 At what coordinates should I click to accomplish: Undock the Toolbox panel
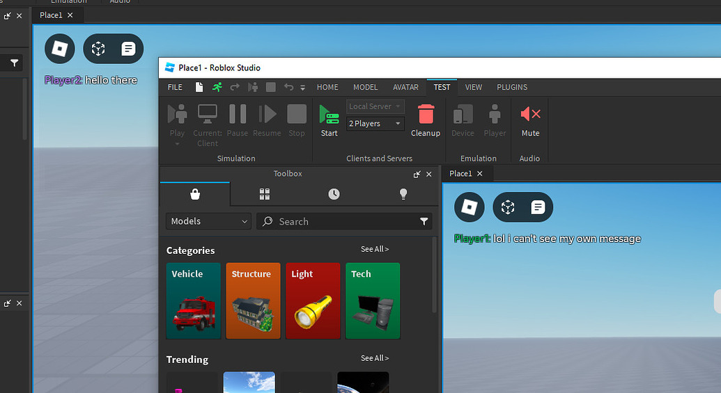[417, 175]
